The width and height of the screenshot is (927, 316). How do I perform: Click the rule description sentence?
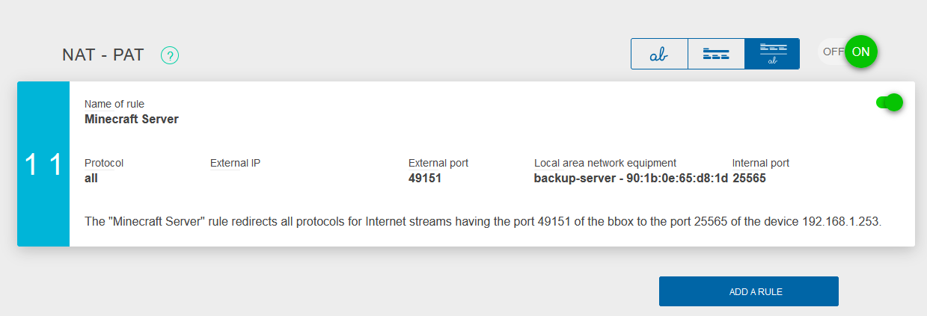(483, 222)
